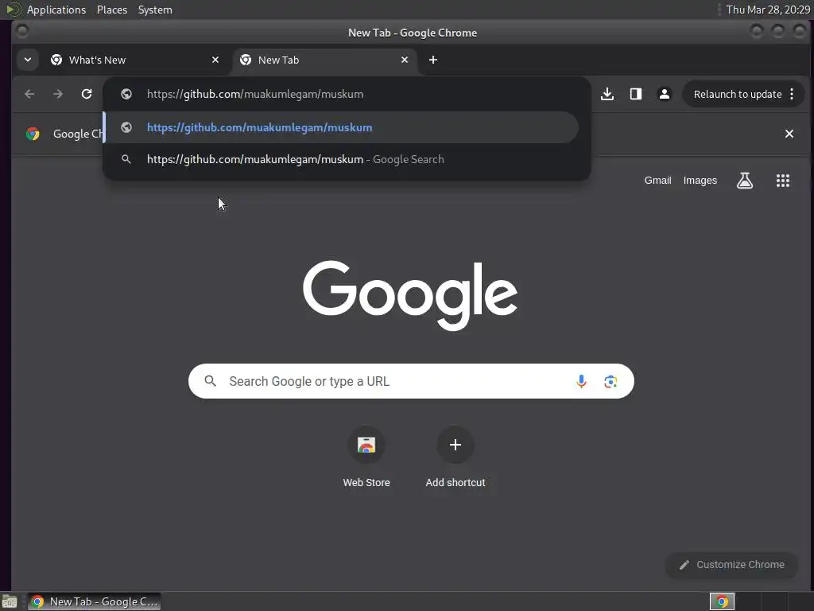Click the clock Thu Mar 28, 20:29
The height and width of the screenshot is (611, 814).
(768, 10)
